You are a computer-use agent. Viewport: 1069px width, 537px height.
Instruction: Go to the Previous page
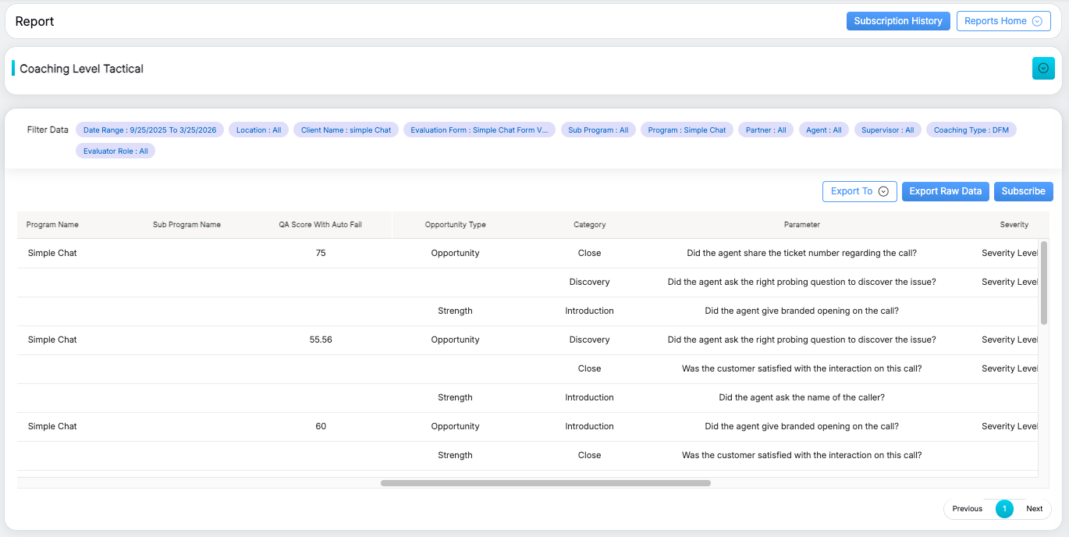coord(967,509)
